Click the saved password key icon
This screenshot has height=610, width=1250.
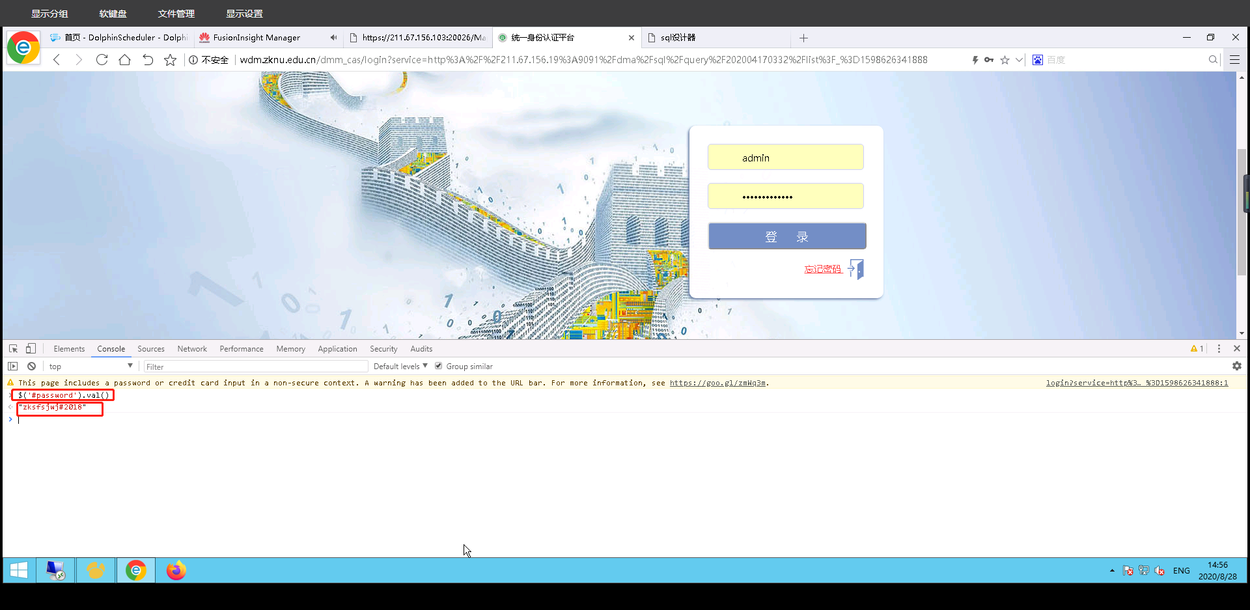989,60
